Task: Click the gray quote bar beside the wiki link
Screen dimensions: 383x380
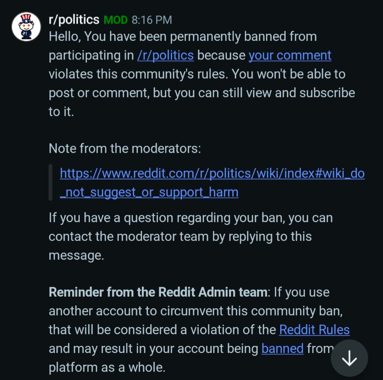Action: 51,182
